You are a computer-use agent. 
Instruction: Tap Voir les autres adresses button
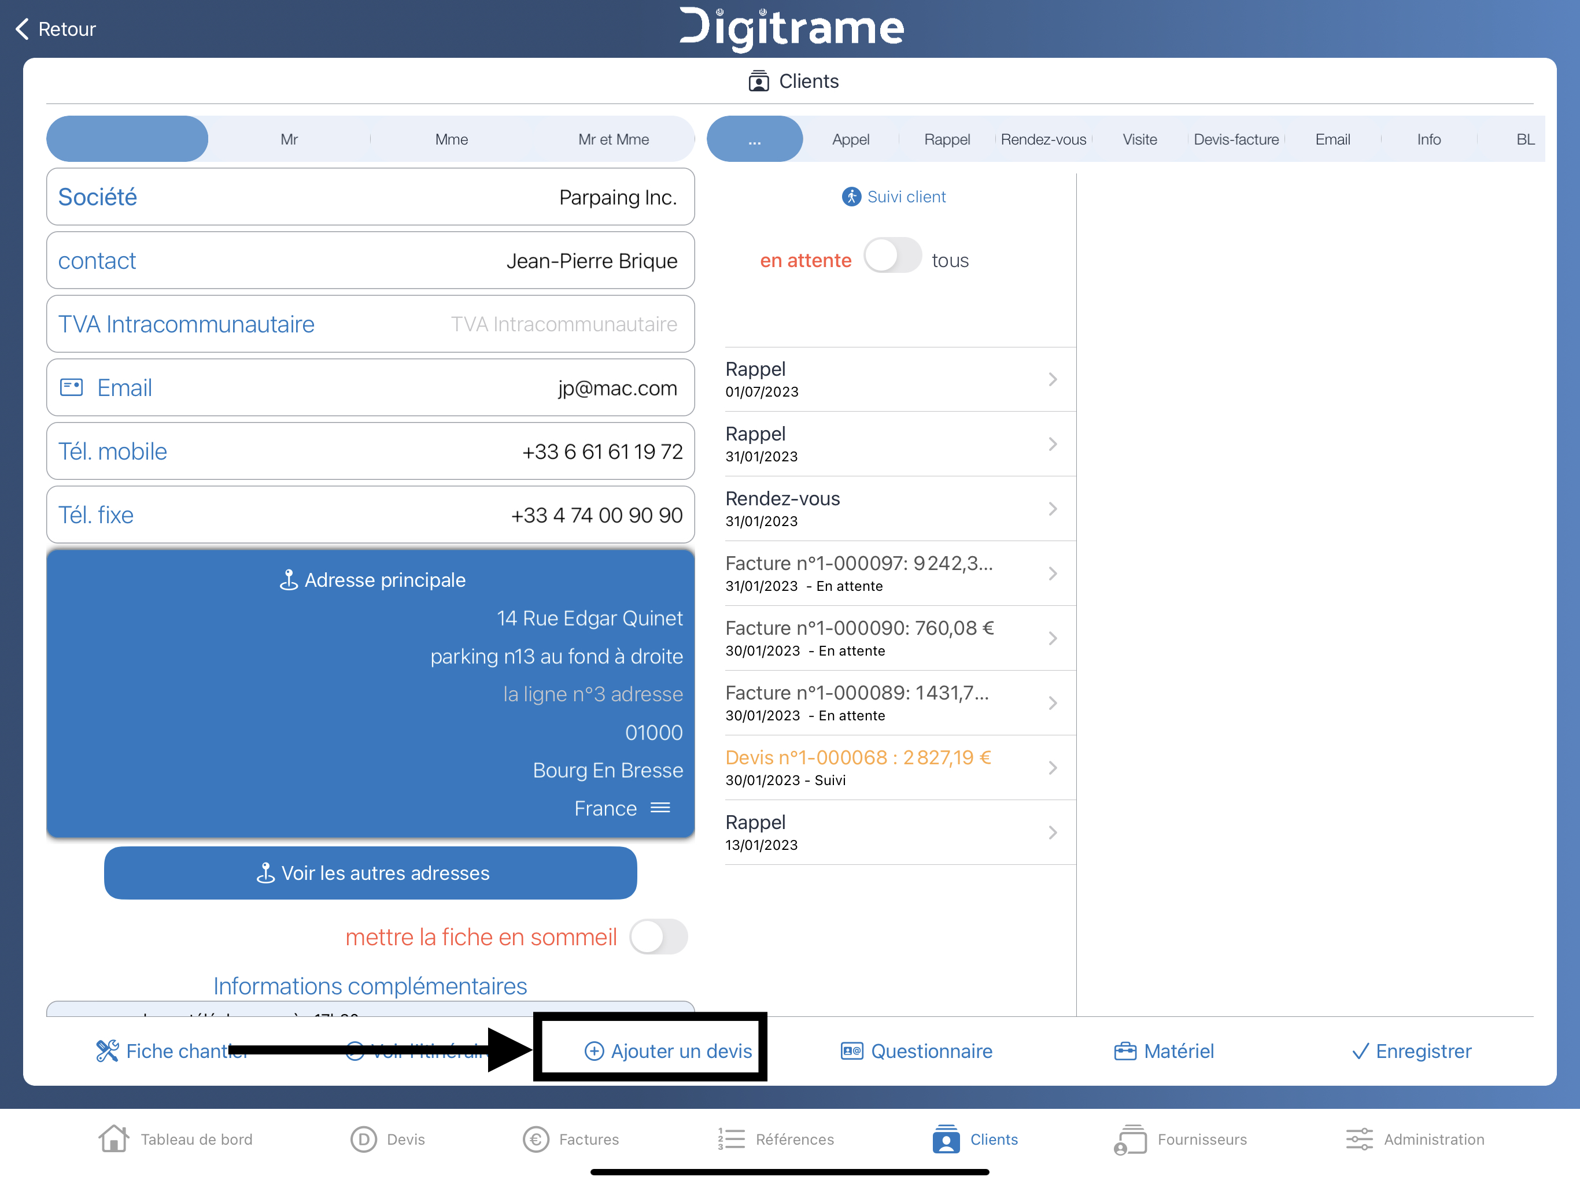point(371,874)
